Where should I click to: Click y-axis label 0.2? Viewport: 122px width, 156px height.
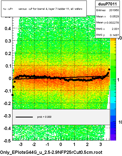[x=8, y=53]
